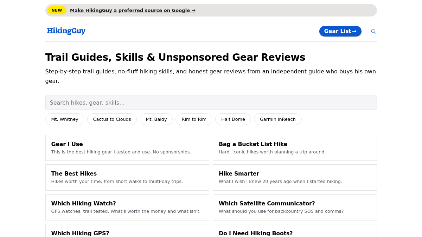
Task: Select the Rim to Rim chip
Action: tap(194, 119)
